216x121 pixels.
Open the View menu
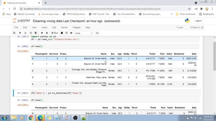(x=34, y=28)
